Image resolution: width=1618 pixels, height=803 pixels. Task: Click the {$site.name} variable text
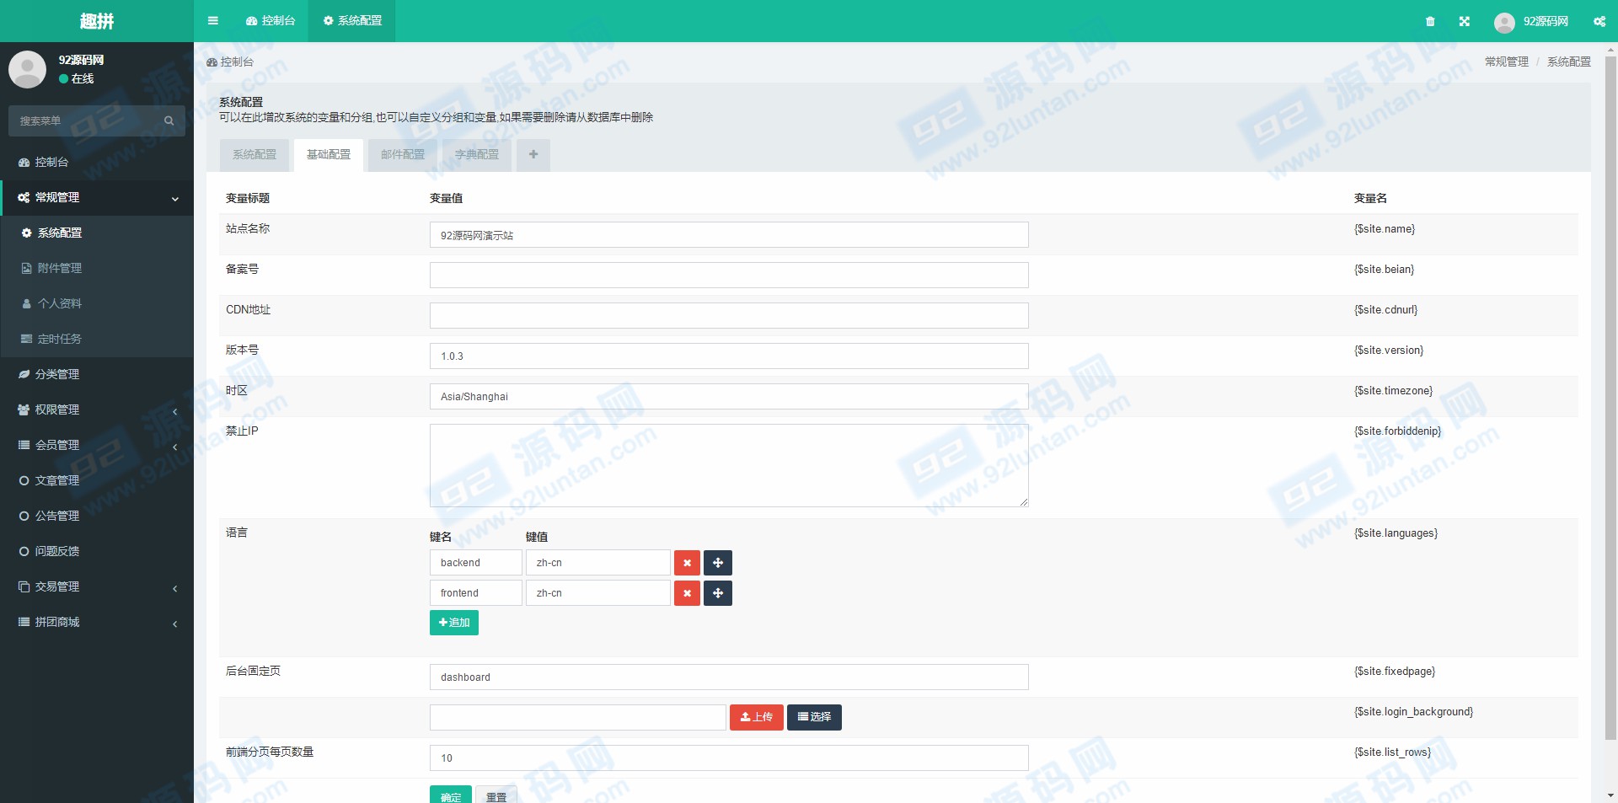pos(1385,229)
